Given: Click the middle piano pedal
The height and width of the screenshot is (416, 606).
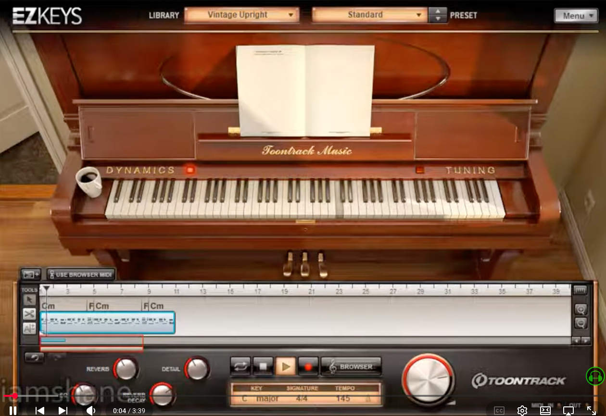Looking at the screenshot, I should click(x=305, y=264).
